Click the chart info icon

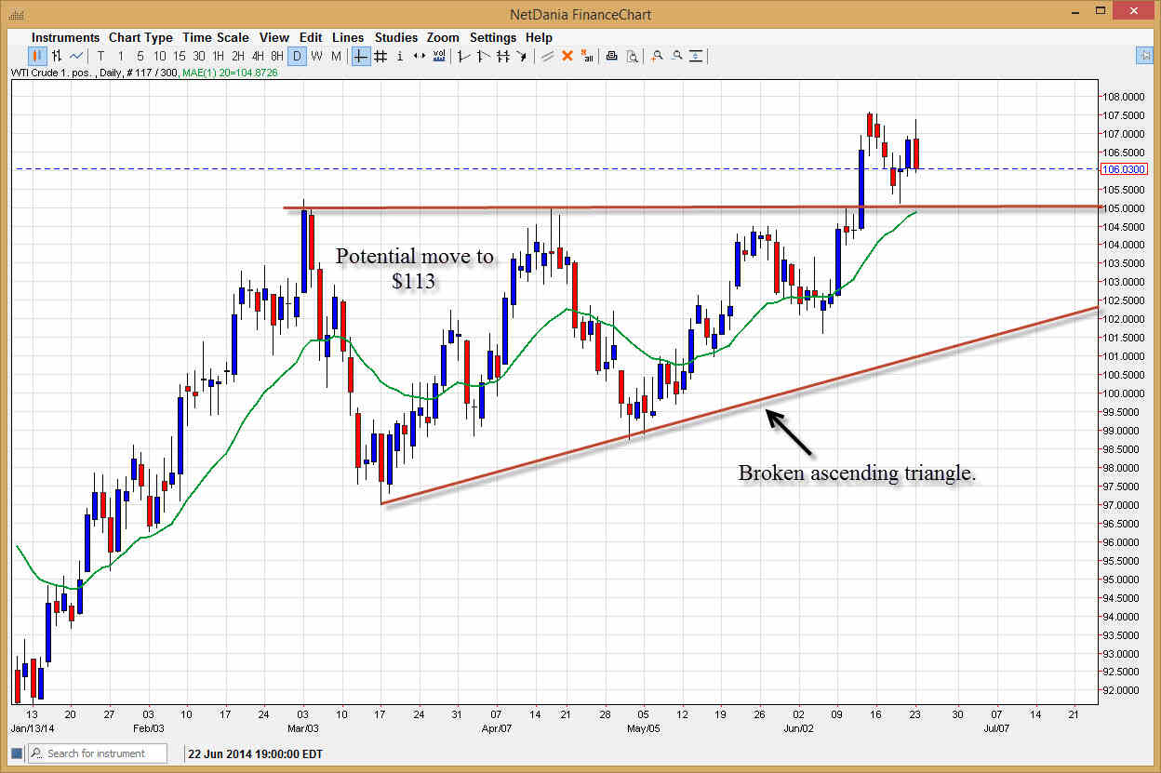399,56
